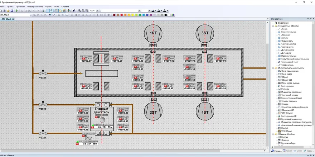
Task: Click the Zoom Out magnifier icon
Action: click(x=83, y=11)
